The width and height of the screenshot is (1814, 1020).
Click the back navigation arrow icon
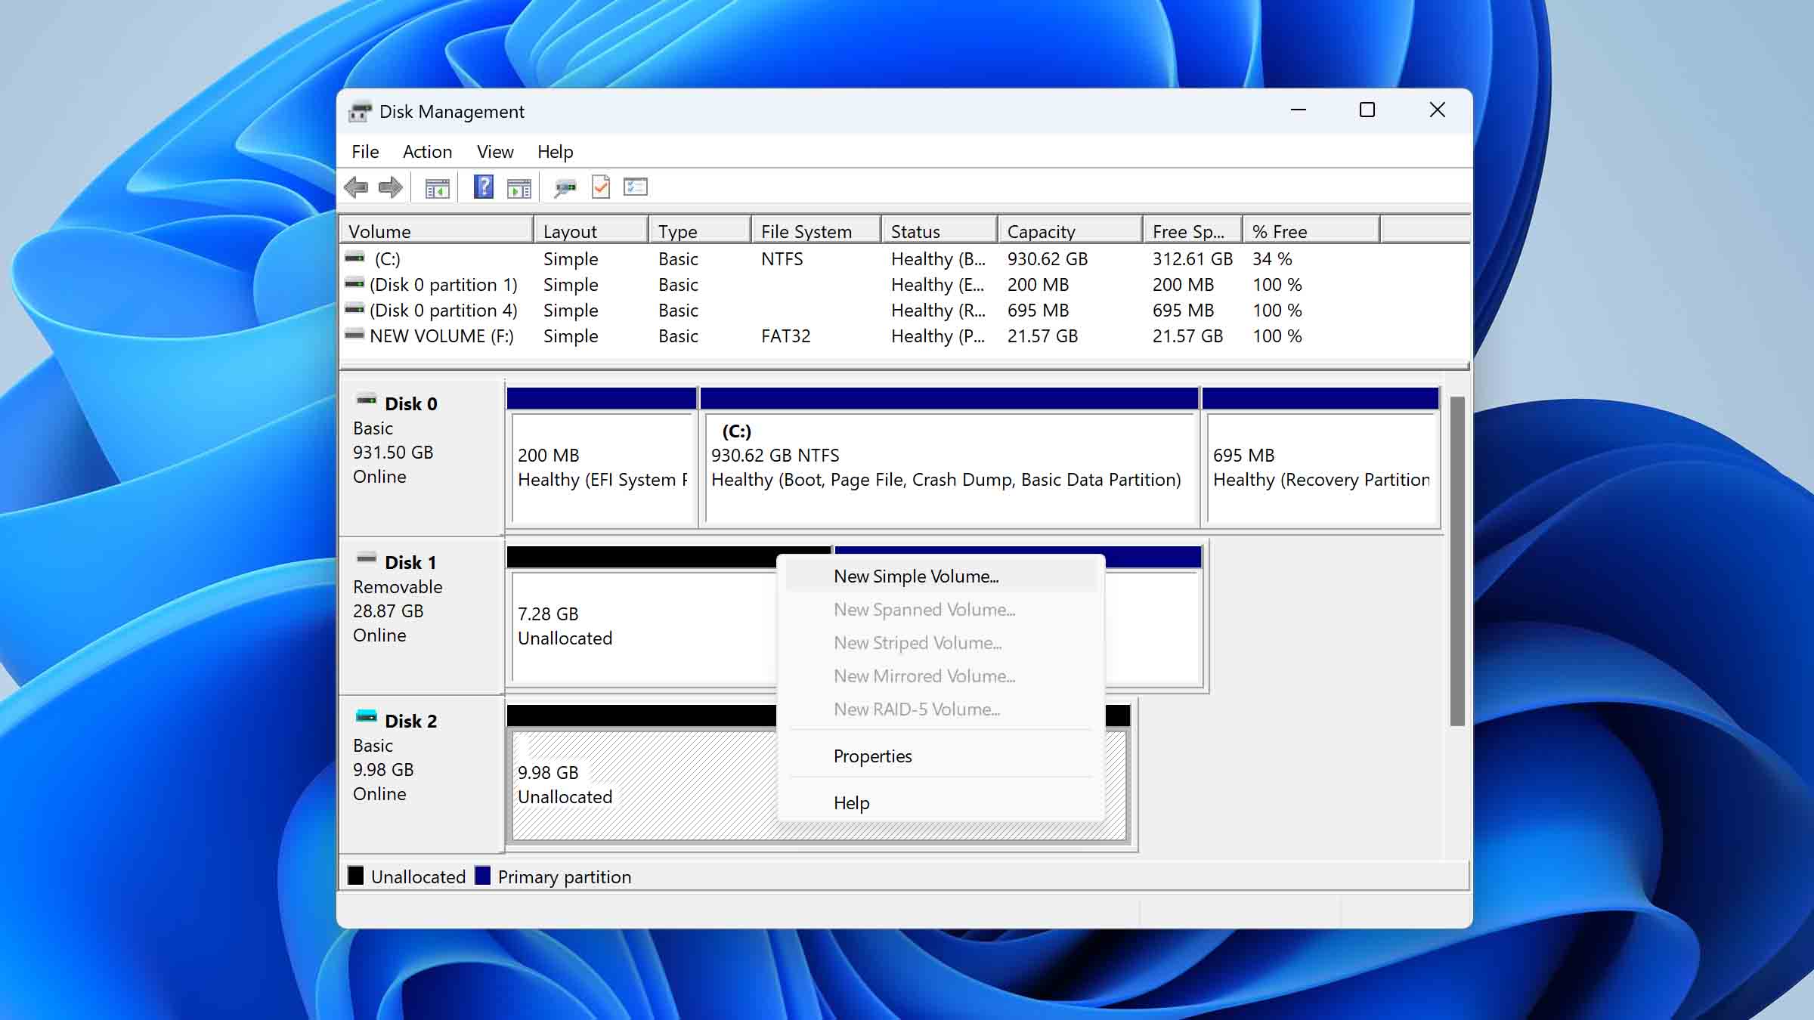358,187
